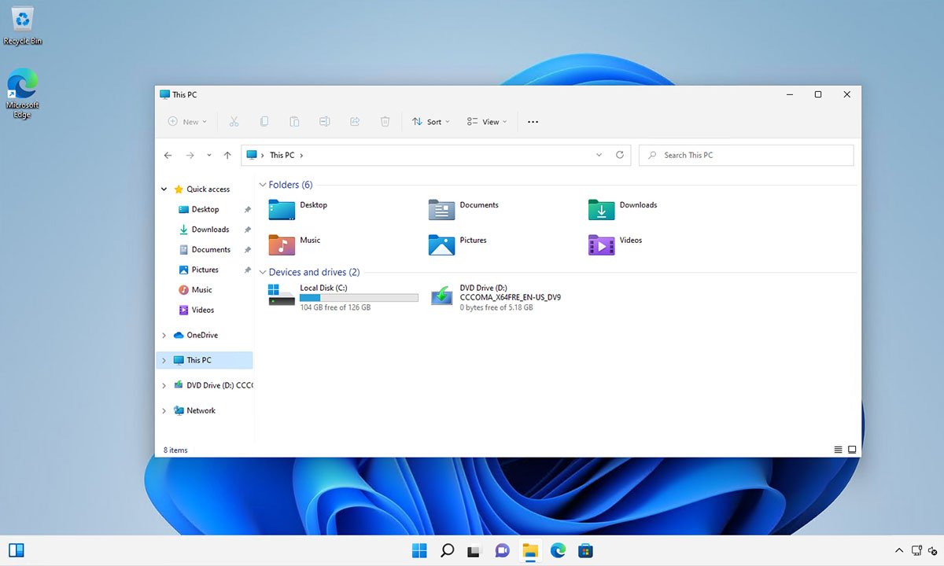Open the View dropdown menu
The width and height of the screenshot is (944, 566).
487,122
